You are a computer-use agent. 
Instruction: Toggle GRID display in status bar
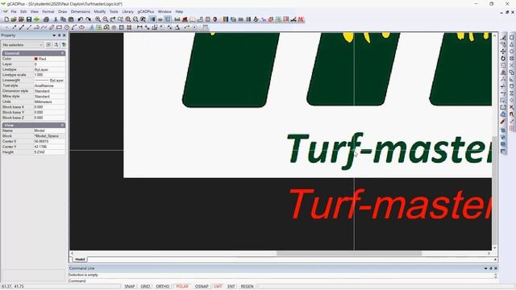(145, 287)
